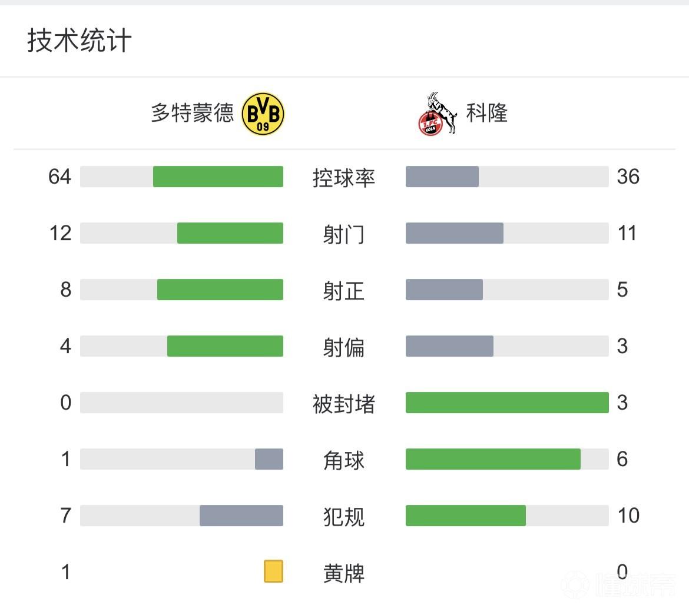Click the 多特蒙德 team name

(x=192, y=113)
